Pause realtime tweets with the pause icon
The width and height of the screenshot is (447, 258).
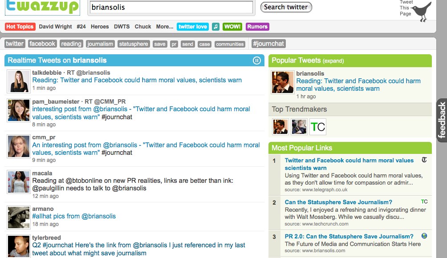[x=256, y=60]
